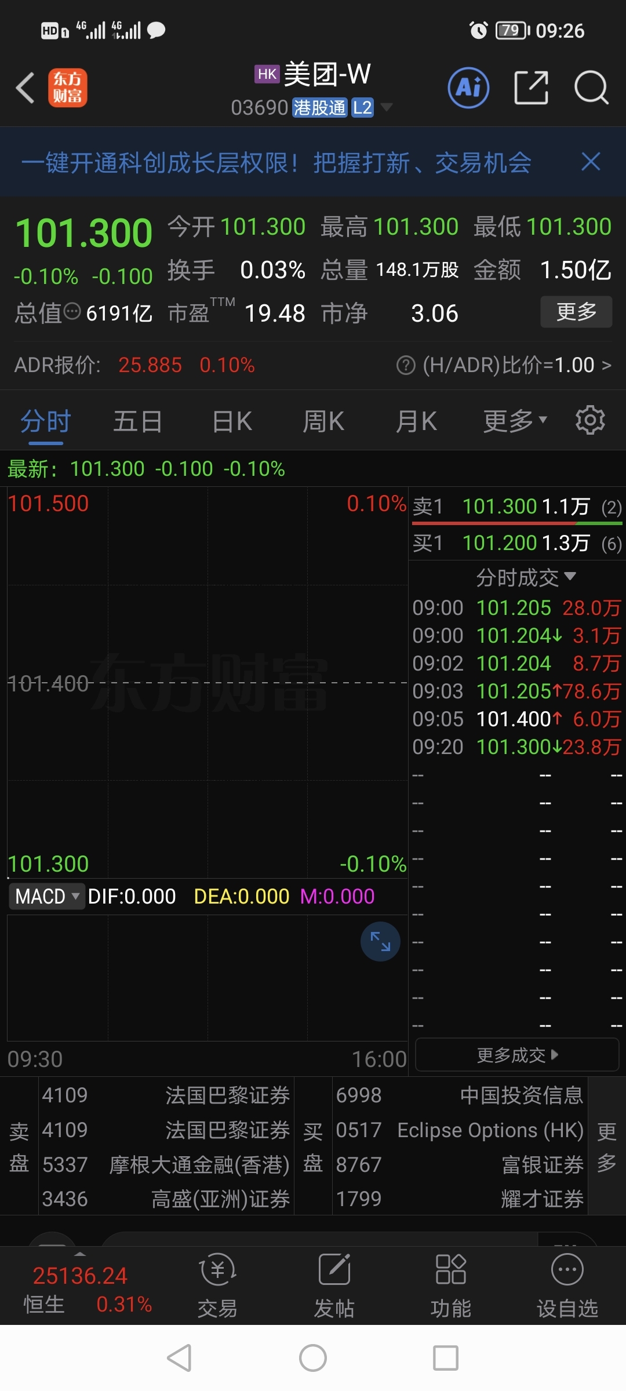Tap the promo banner text link
This screenshot has width=626, height=1391.
(x=276, y=163)
